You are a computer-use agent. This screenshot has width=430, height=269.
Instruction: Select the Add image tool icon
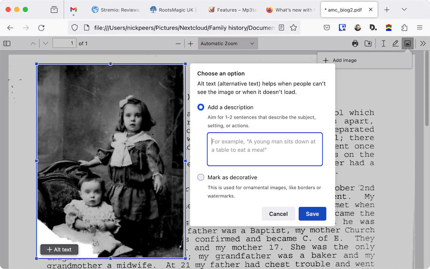(x=407, y=43)
